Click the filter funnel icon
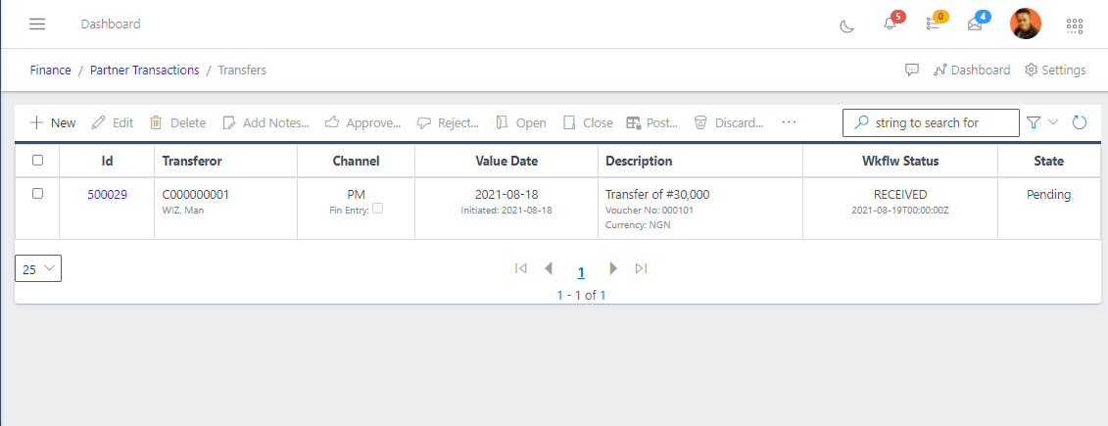Image resolution: width=1108 pixels, height=426 pixels. (x=1034, y=122)
